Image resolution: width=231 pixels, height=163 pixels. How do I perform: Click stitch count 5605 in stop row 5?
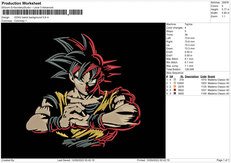pos(181,93)
